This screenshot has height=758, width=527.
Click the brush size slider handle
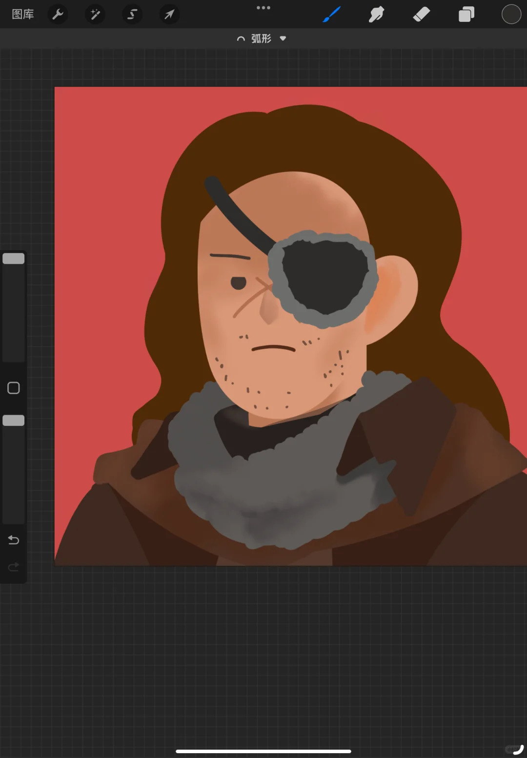14,259
